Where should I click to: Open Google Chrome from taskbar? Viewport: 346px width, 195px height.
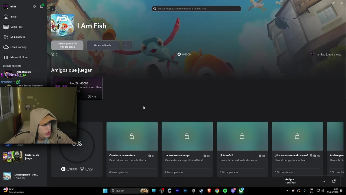click(217, 191)
